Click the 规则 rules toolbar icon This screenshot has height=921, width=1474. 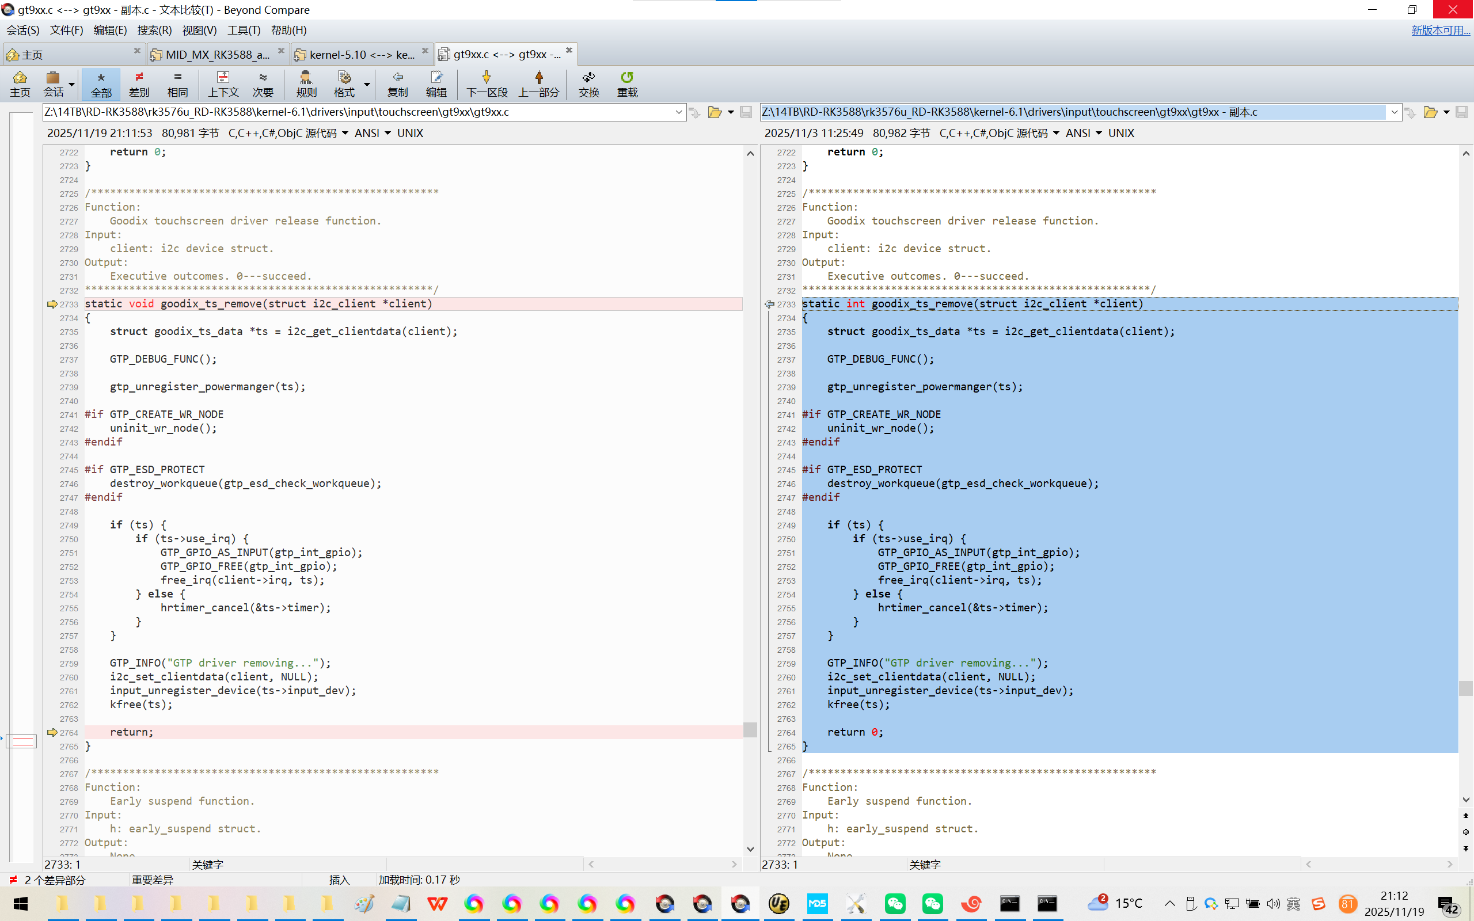tap(306, 83)
